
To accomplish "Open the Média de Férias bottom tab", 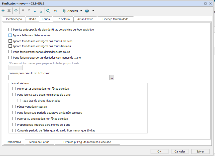I will click(40, 142).
